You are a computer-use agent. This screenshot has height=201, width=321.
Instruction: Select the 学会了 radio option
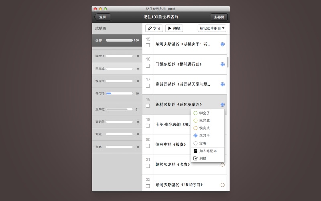[195, 113]
